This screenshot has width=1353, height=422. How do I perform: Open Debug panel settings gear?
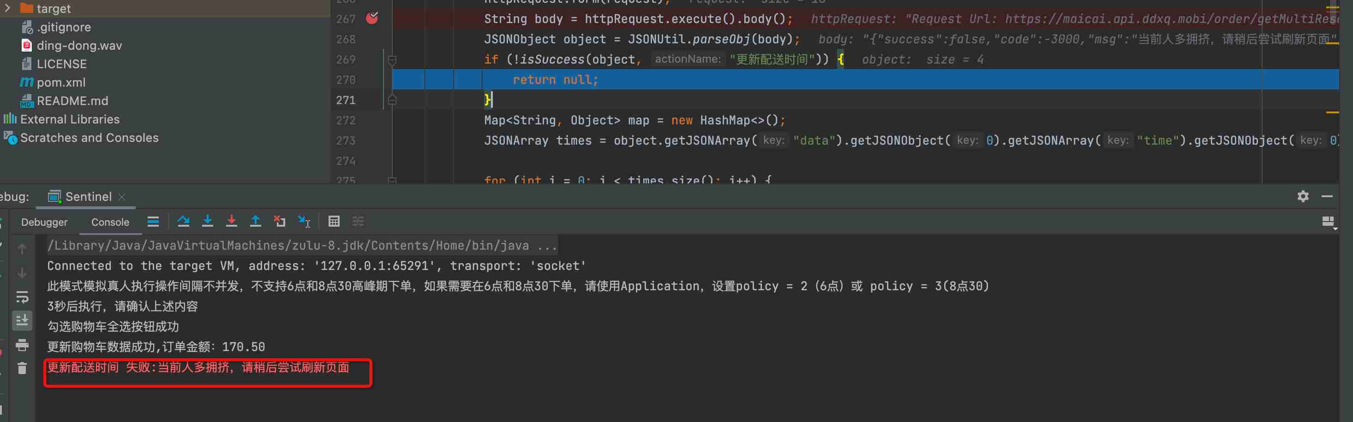[x=1303, y=196]
